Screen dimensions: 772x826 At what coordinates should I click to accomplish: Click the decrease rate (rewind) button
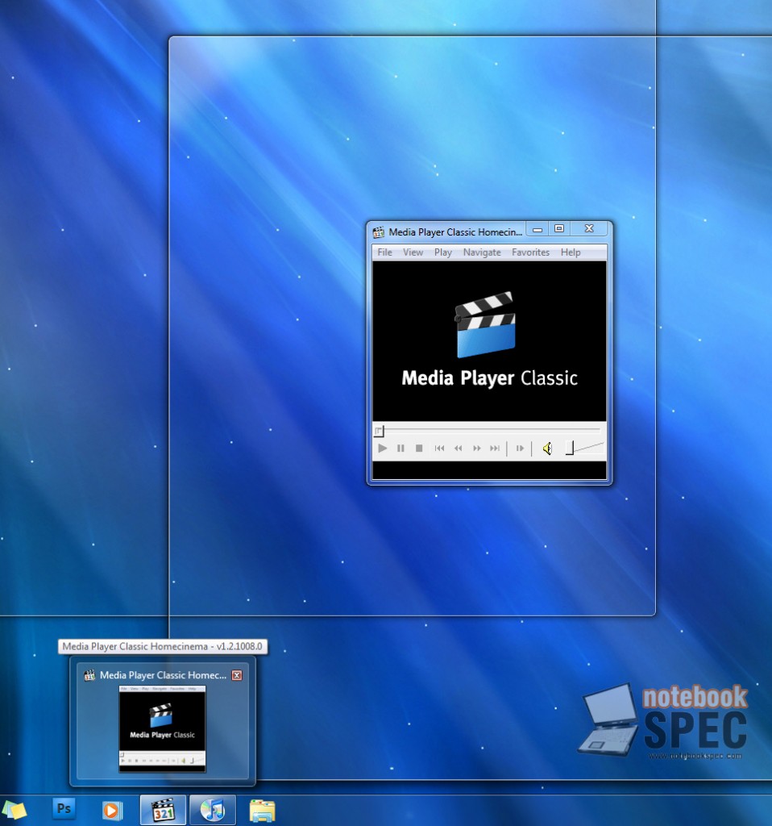click(458, 448)
